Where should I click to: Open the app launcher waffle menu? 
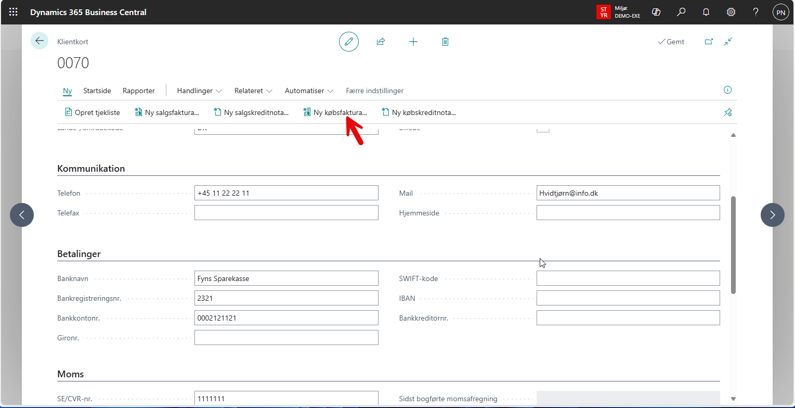coord(13,12)
